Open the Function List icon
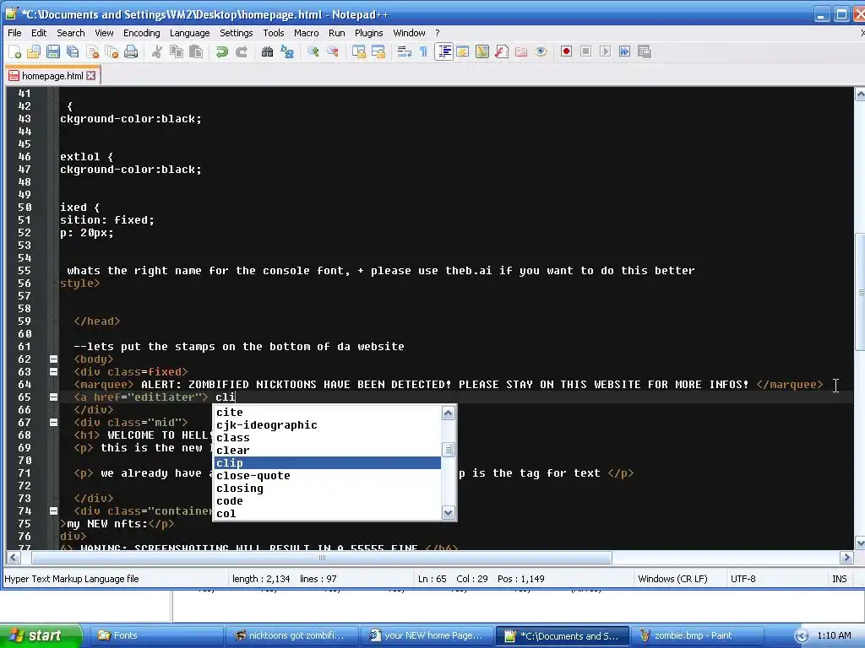The width and height of the screenshot is (865, 648). coord(502,51)
